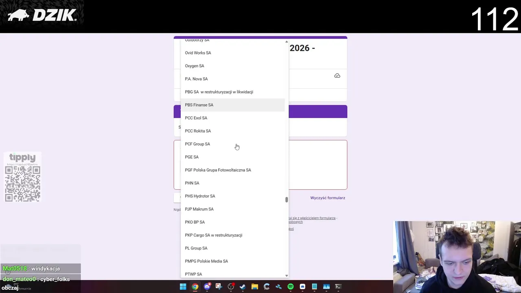
Task: Open the Notepad taskbar icon
Action: (x=314, y=286)
